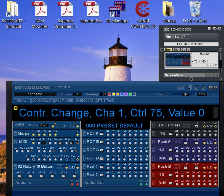Click the XITE-1 Tools button
Viewport: 224px width, 196px height.
click(x=105, y=101)
